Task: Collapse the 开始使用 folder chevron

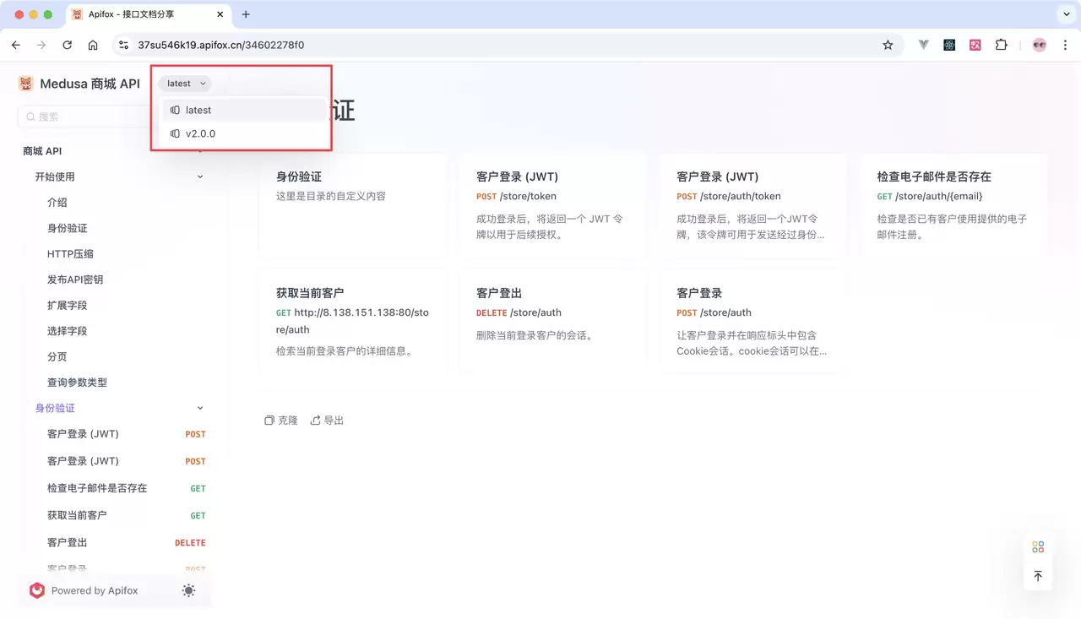Action: click(x=200, y=176)
